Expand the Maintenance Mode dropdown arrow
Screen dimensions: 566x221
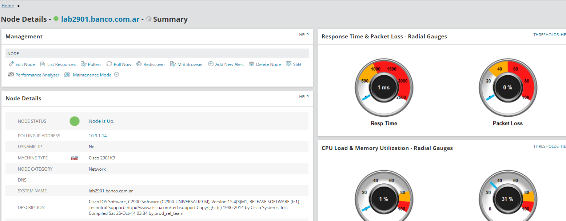tap(116, 75)
